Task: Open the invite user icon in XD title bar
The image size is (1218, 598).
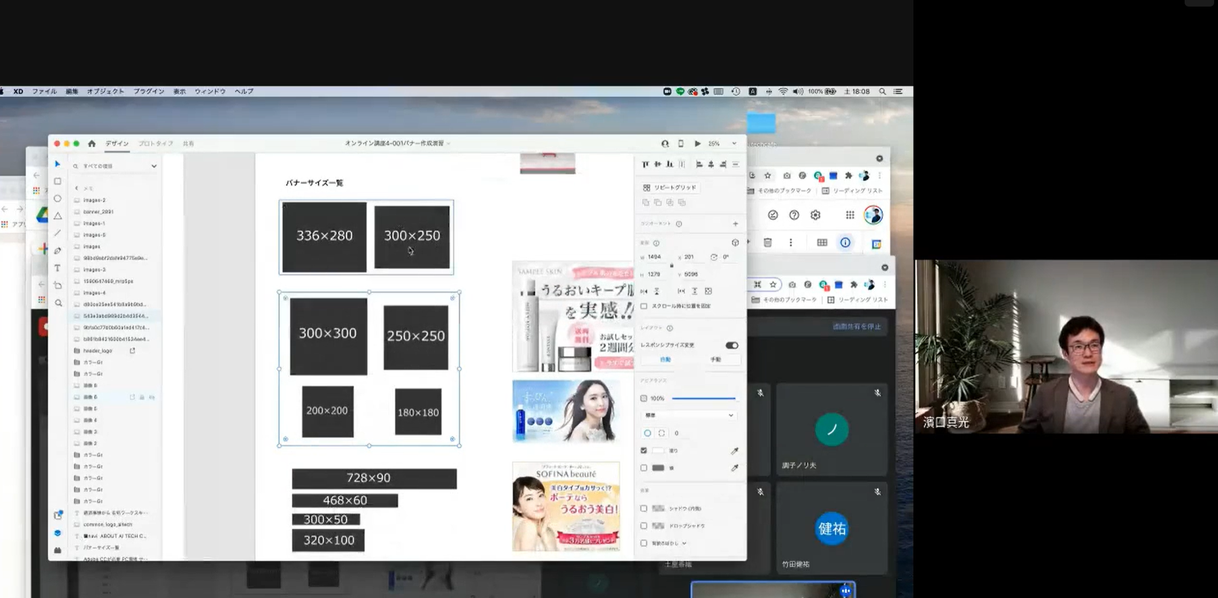Action: pyautogui.click(x=665, y=143)
